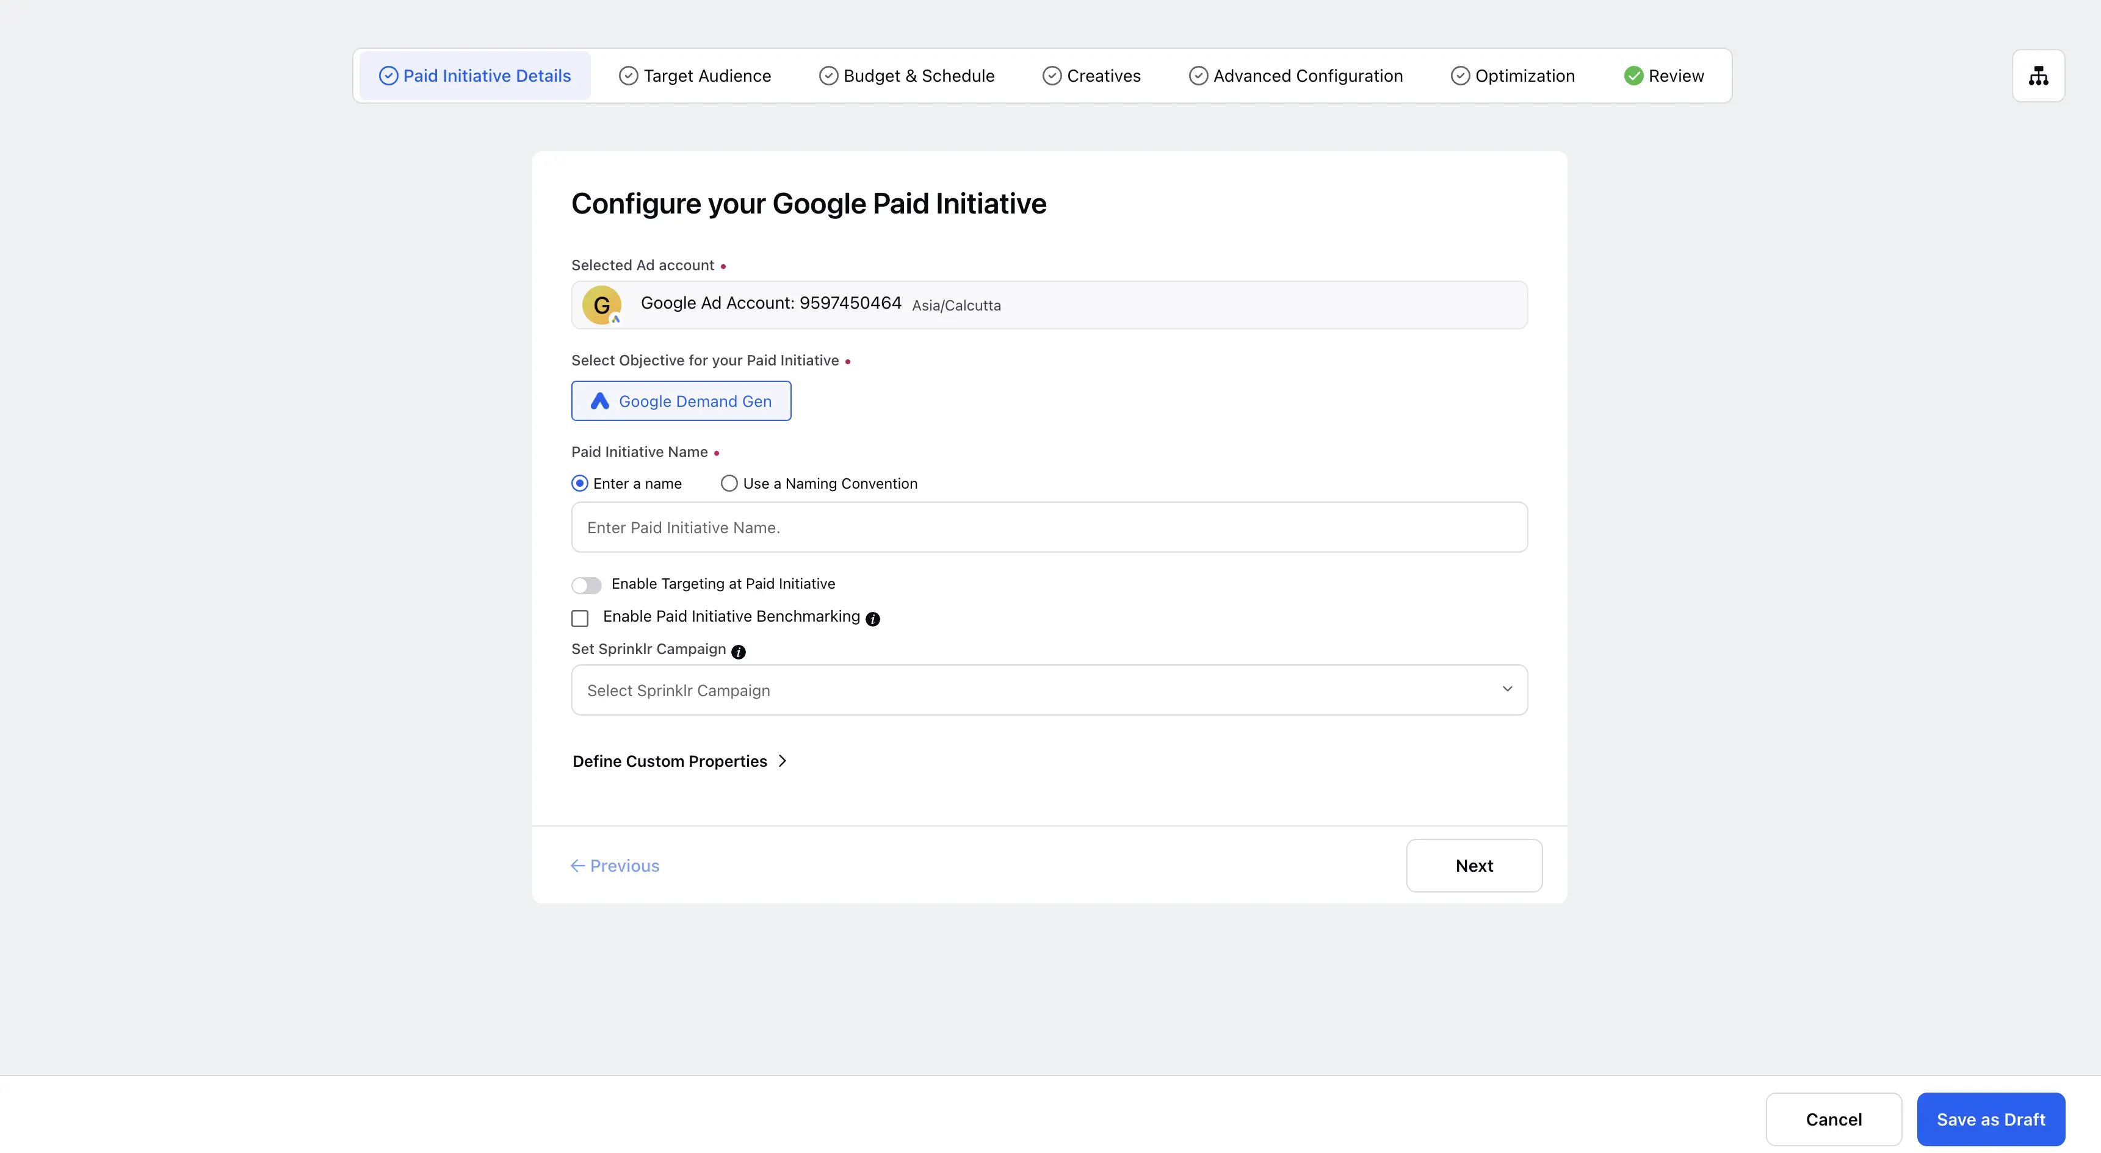This screenshot has height=1153, width=2101.
Task: Click the Target Audience step icon
Action: 626,75
